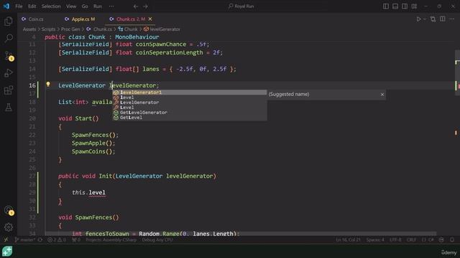Split the editor right

coord(443,19)
